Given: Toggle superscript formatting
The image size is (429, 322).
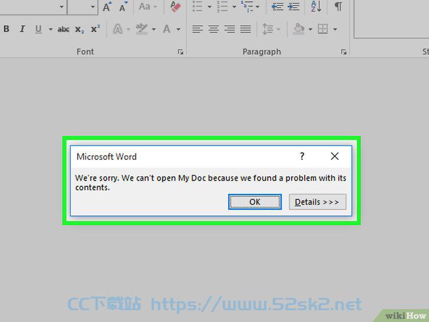Looking at the screenshot, I should tap(95, 29).
